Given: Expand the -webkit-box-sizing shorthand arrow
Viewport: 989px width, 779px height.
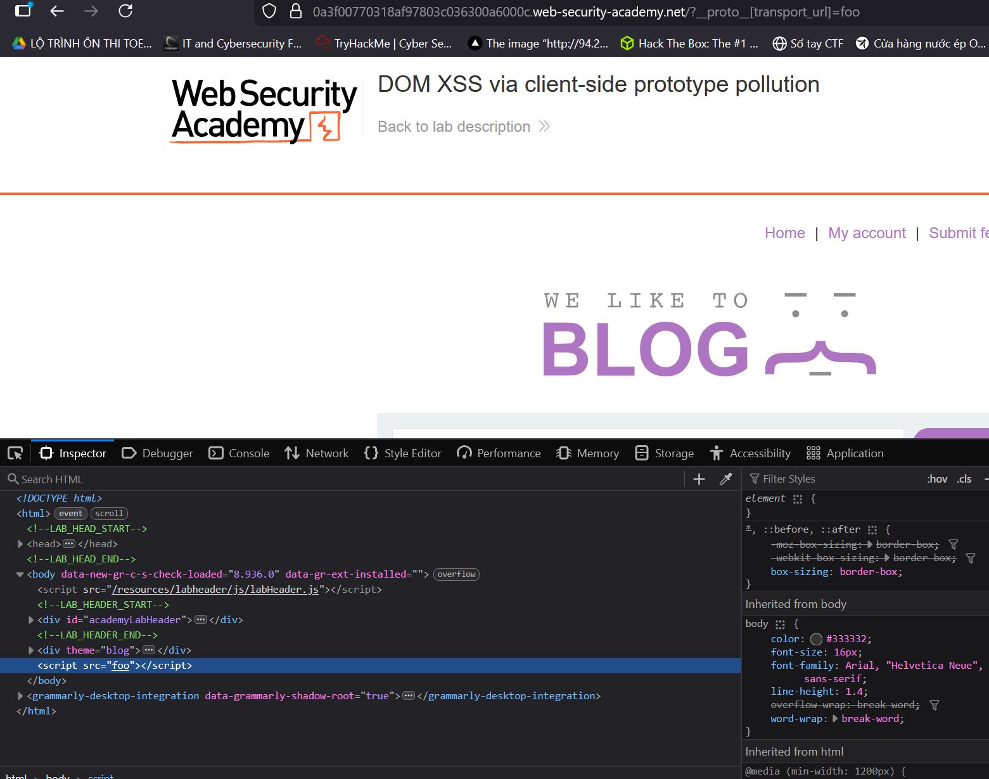Looking at the screenshot, I should 887,558.
